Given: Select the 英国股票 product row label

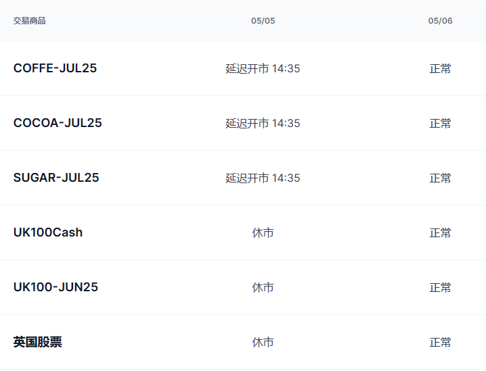Looking at the screenshot, I should 38,342.
